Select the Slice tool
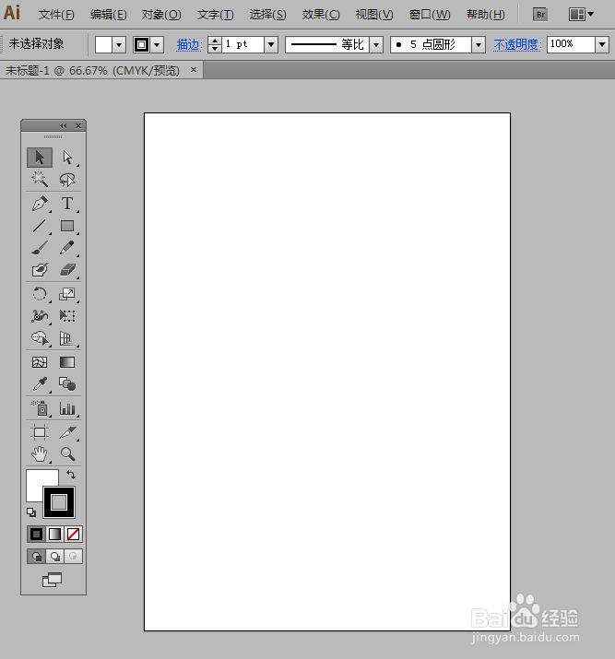 coord(67,432)
